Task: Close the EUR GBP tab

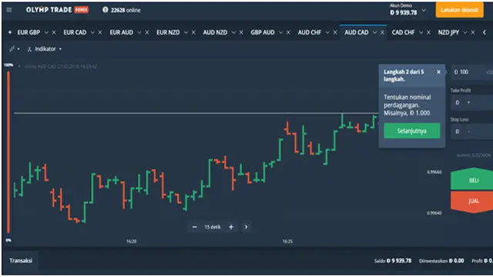Action: tap(54, 32)
